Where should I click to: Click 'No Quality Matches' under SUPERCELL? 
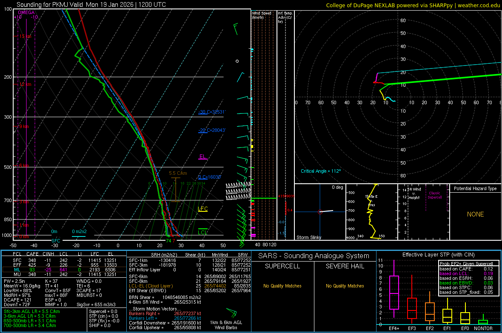click(x=282, y=286)
